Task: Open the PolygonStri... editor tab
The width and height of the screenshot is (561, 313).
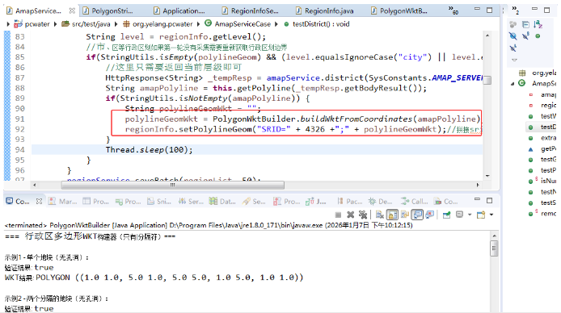Action: click(108, 11)
